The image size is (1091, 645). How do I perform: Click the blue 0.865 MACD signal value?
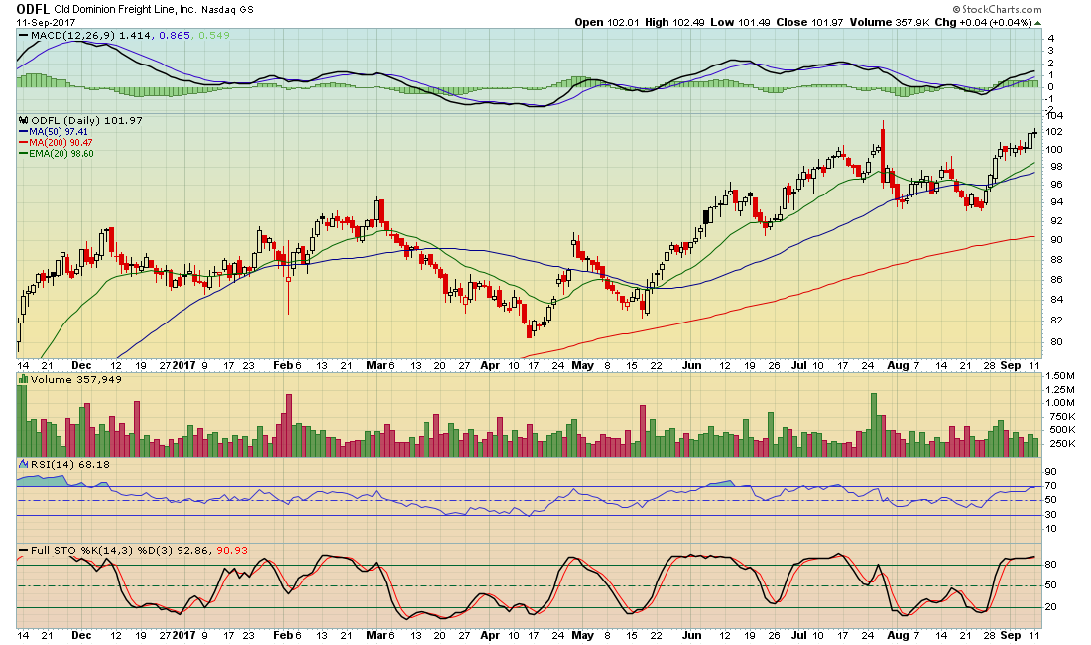tap(174, 35)
